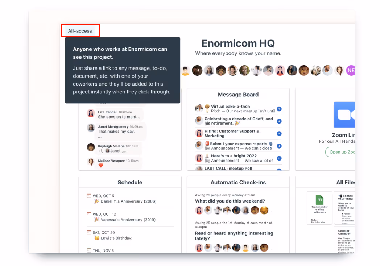Click the Zoom Link card title
Viewport: 380px width, 266px height.
point(343,135)
